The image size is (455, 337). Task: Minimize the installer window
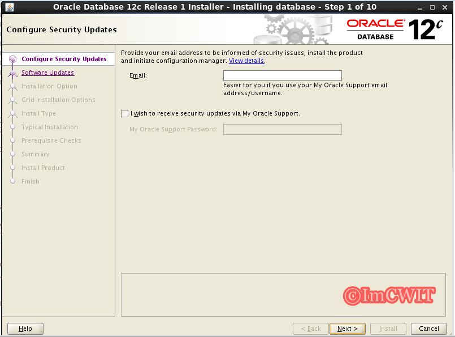tap(420, 7)
